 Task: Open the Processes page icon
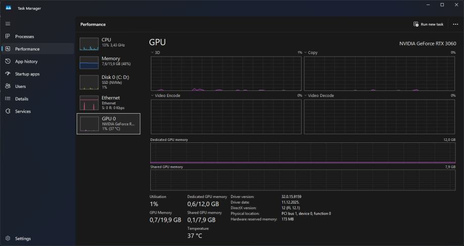(x=8, y=36)
